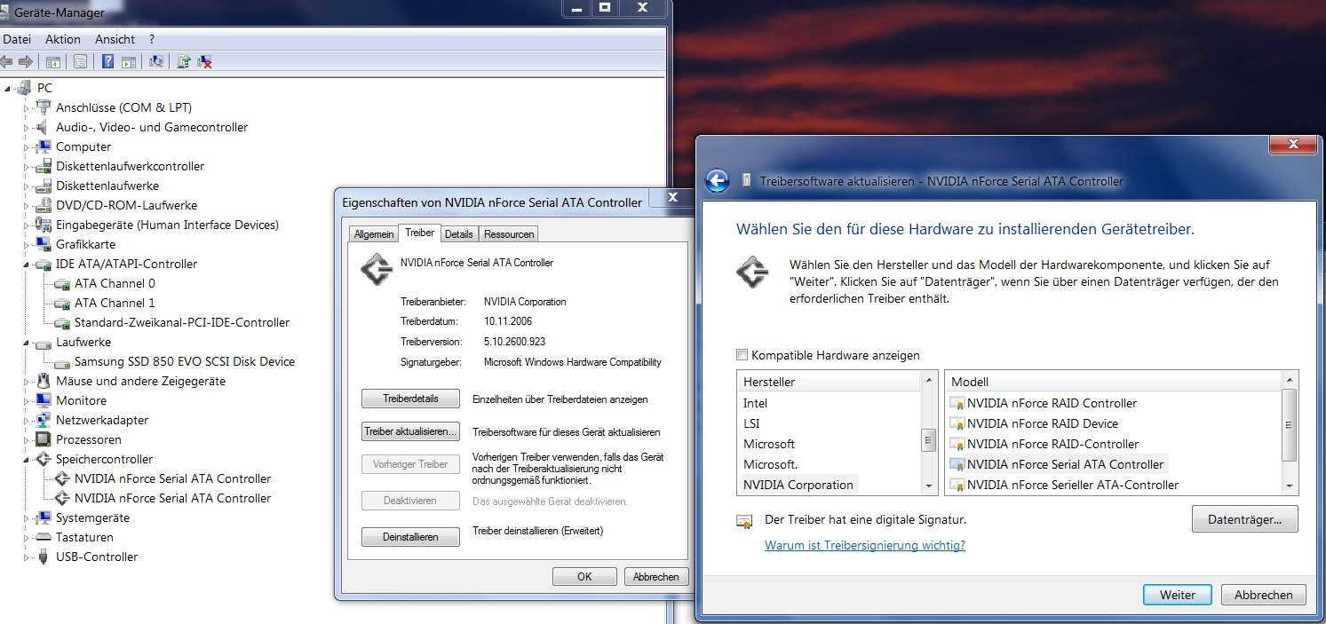This screenshot has height=624, width=1326.
Task: Click the Netzwerkadapter category icon
Action: [x=43, y=420]
